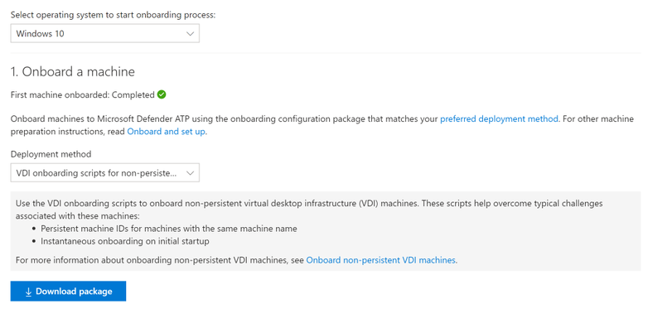
Task: Open the preferred deployment method link
Action: pyautogui.click(x=499, y=119)
